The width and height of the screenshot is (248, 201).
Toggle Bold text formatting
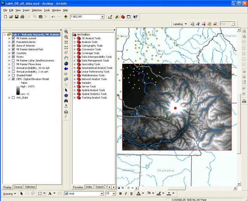(120, 194)
